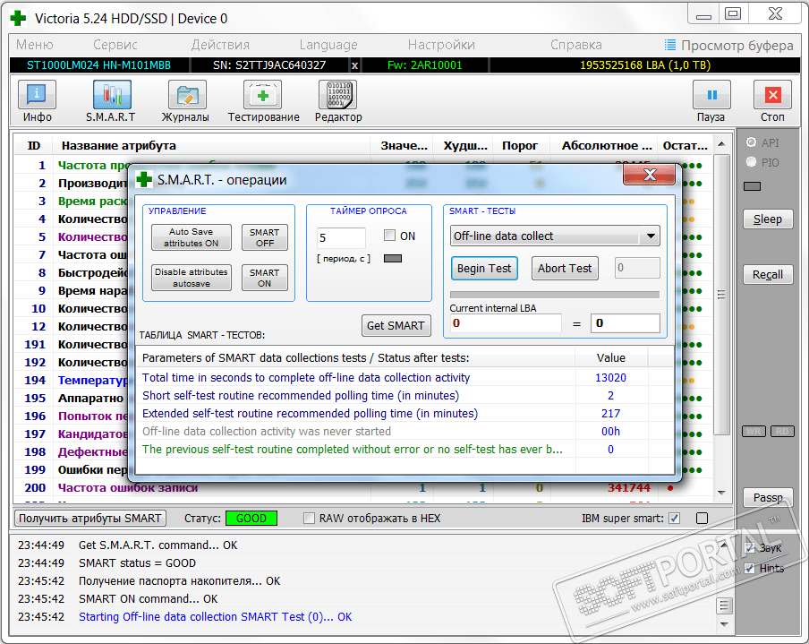809x644 pixels.
Task: Click the LBA result field after equals sign
Action: (x=626, y=323)
